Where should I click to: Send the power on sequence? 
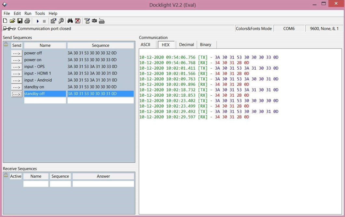17,60
